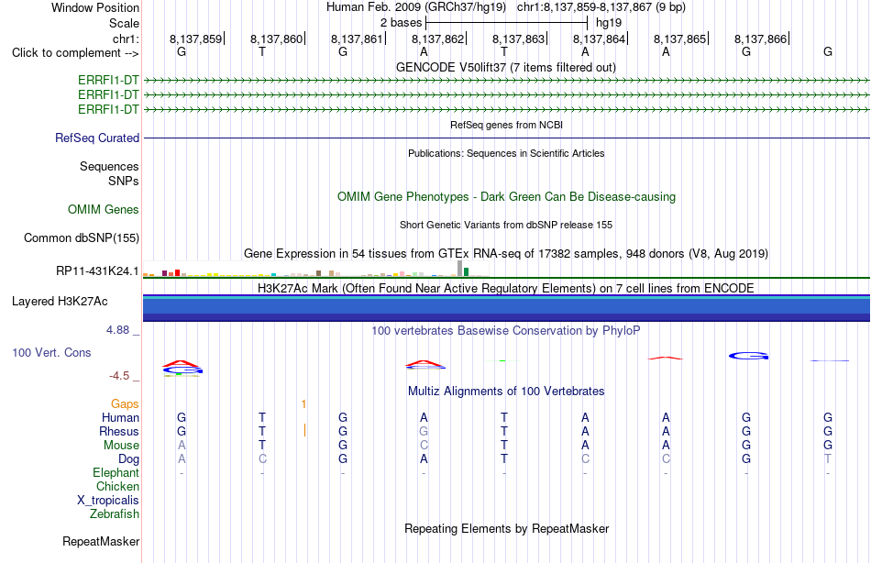Click the RefSeq Curated blue intron line

click(506, 138)
